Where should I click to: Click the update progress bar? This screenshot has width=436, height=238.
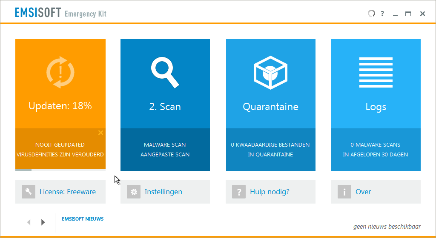pyautogui.click(x=60, y=170)
